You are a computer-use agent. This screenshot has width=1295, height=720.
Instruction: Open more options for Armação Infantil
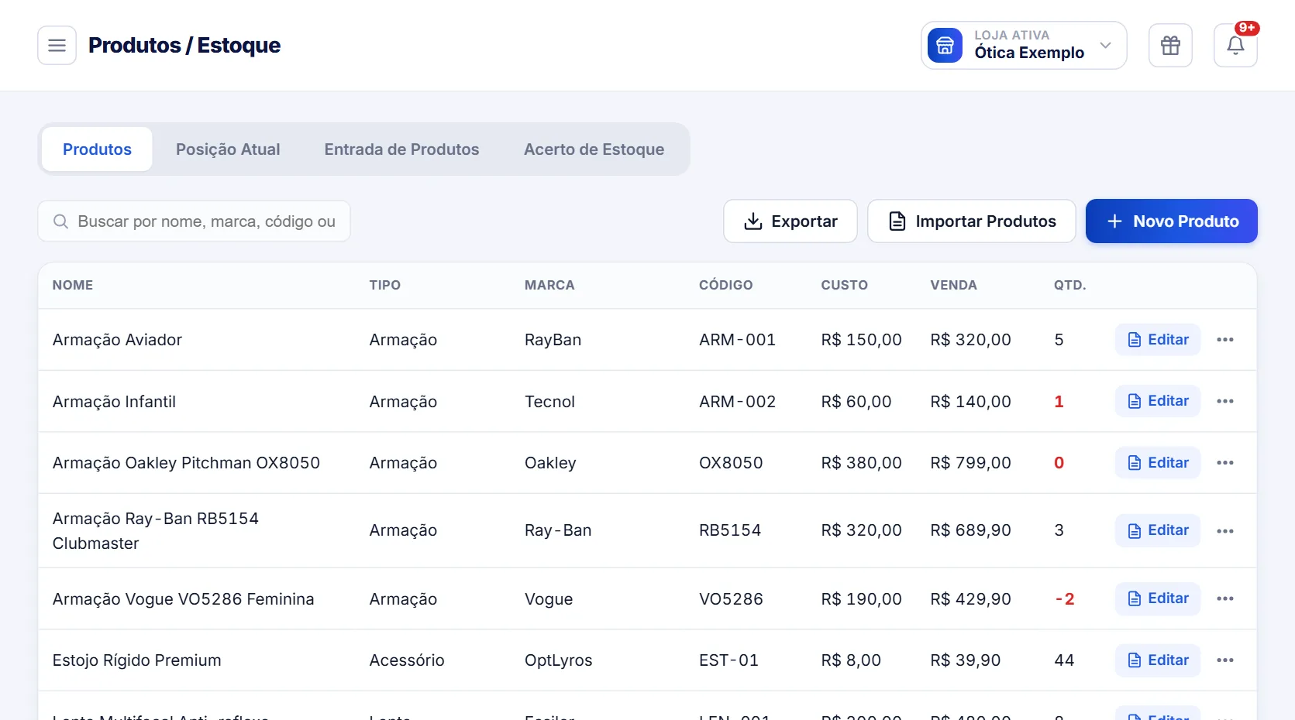(x=1225, y=401)
